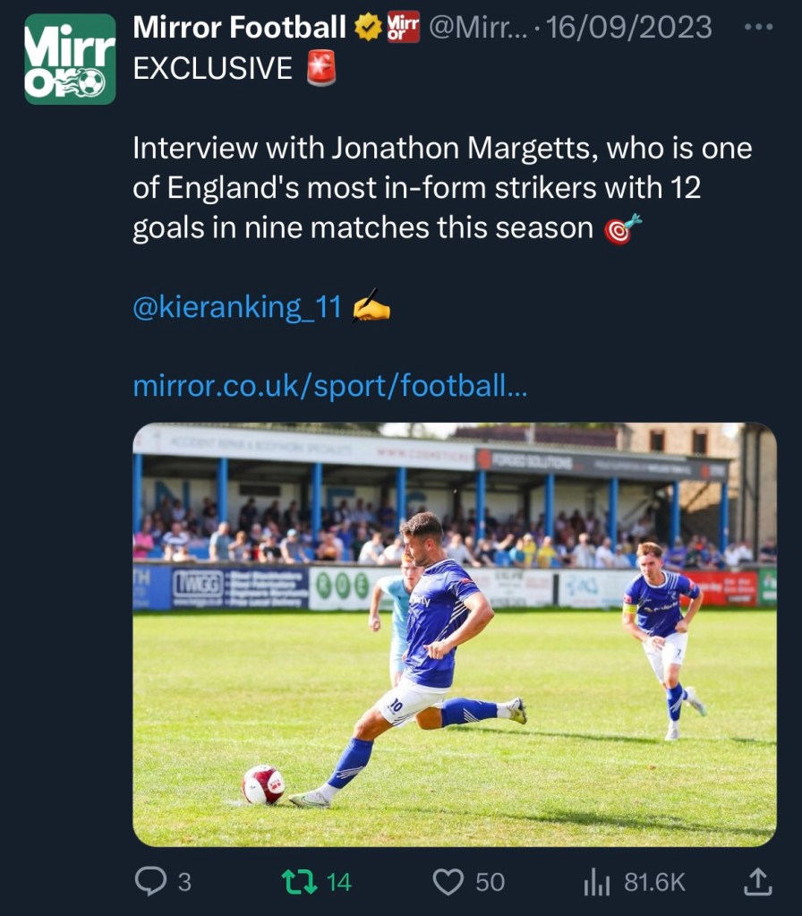Open the Mirror Football profile avatar
Viewport: 802px width, 916px height.
[70, 59]
